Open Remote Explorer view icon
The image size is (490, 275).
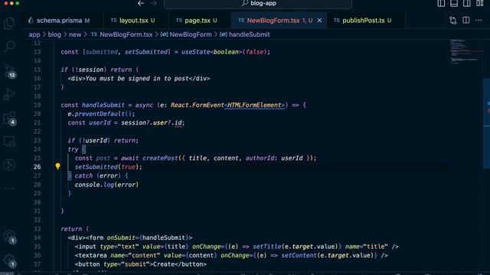click(x=9, y=142)
